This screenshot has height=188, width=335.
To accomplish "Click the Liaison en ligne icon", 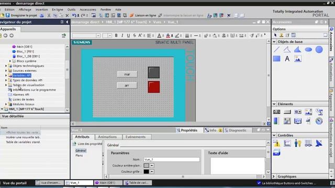I will [131, 15].
